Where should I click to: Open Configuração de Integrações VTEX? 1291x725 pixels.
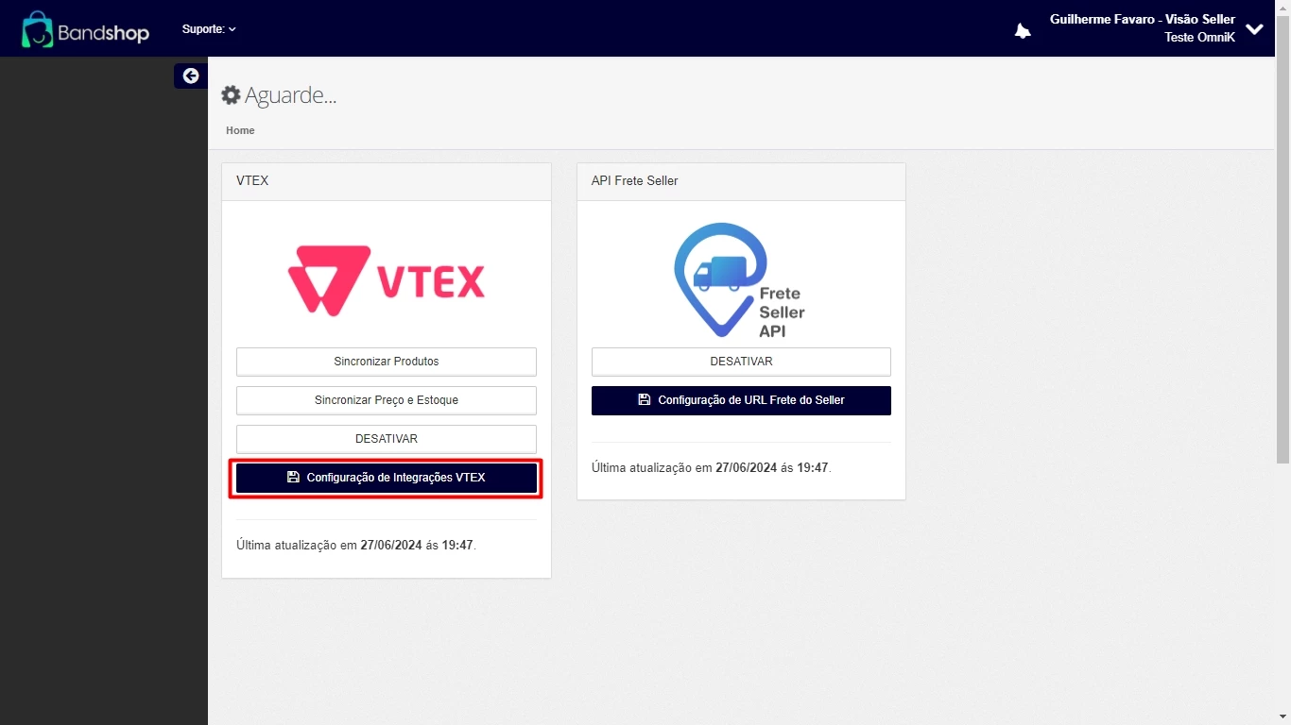coord(387,478)
